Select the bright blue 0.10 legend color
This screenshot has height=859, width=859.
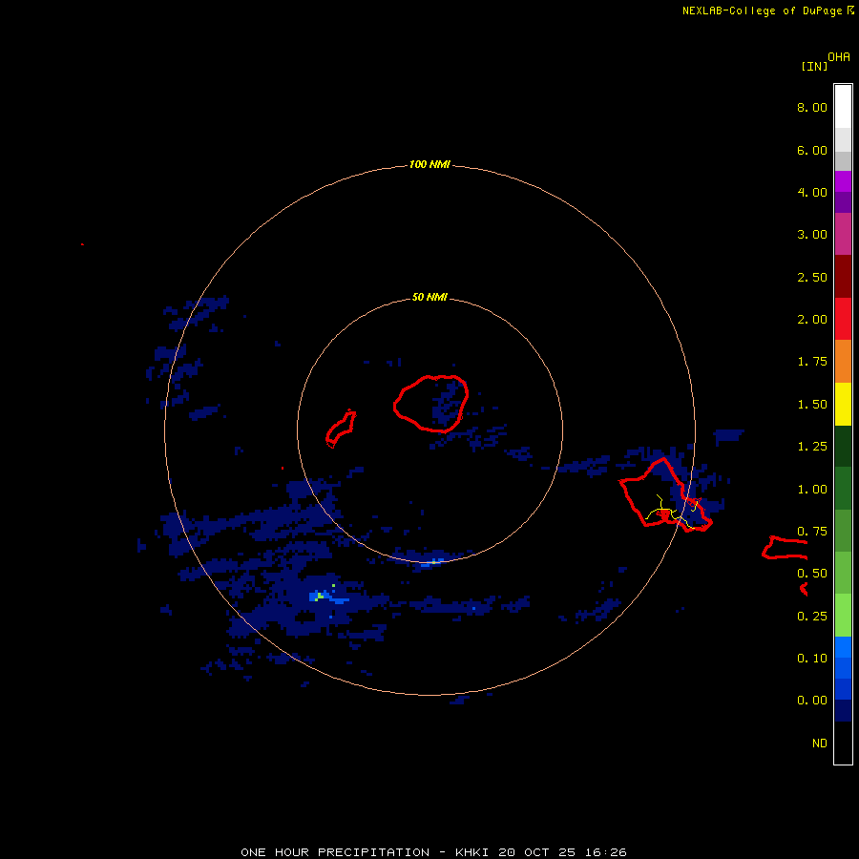click(x=843, y=647)
